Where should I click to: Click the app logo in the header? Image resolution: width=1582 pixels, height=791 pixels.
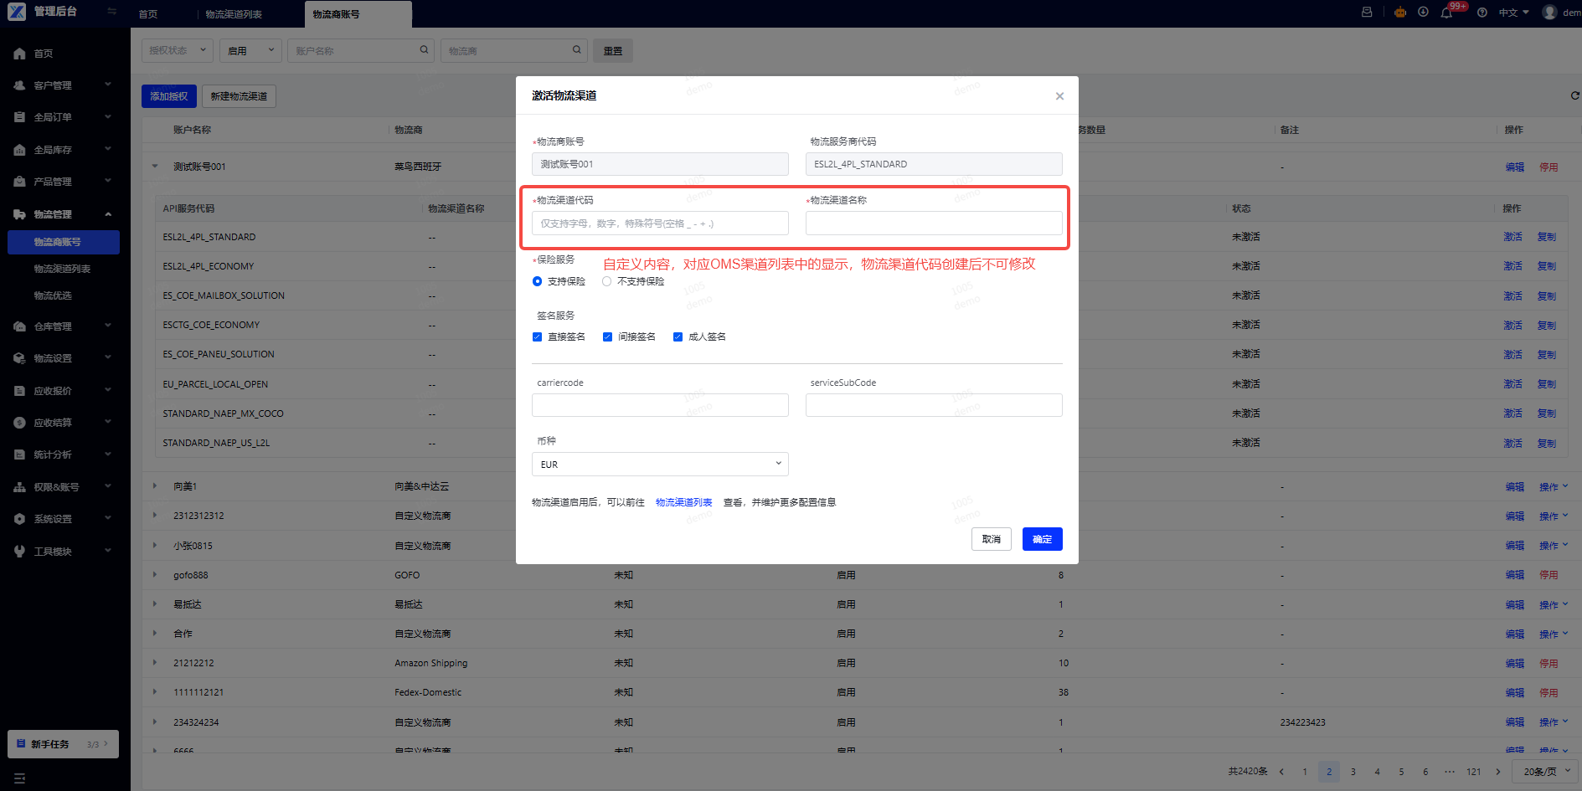17,12
